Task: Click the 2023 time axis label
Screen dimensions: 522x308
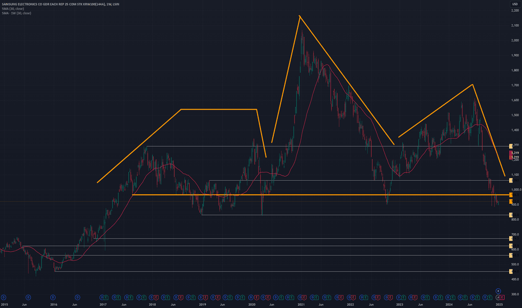Action: point(399,305)
